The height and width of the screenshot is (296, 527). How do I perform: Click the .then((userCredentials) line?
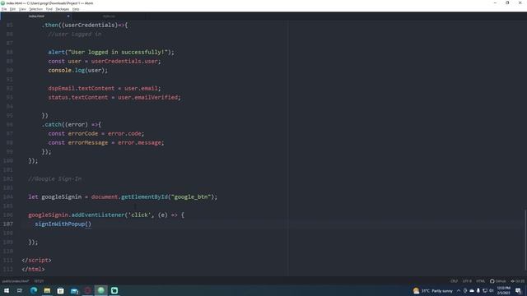[x=85, y=25]
